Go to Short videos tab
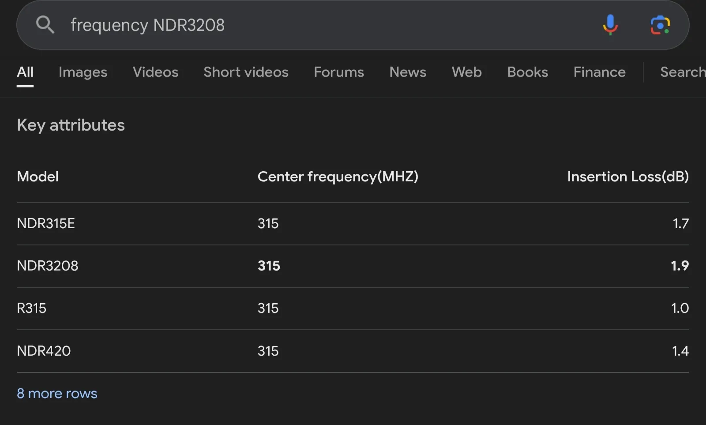 [x=246, y=72]
